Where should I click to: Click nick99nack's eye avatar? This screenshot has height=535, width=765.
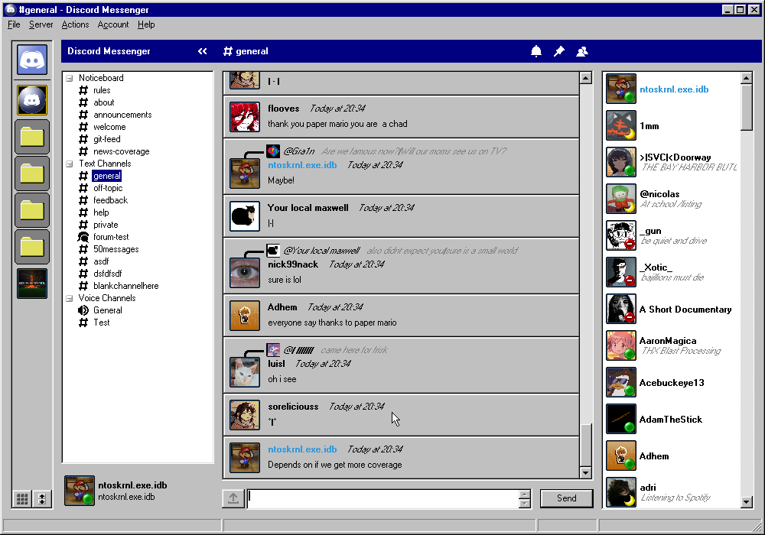pyautogui.click(x=245, y=273)
